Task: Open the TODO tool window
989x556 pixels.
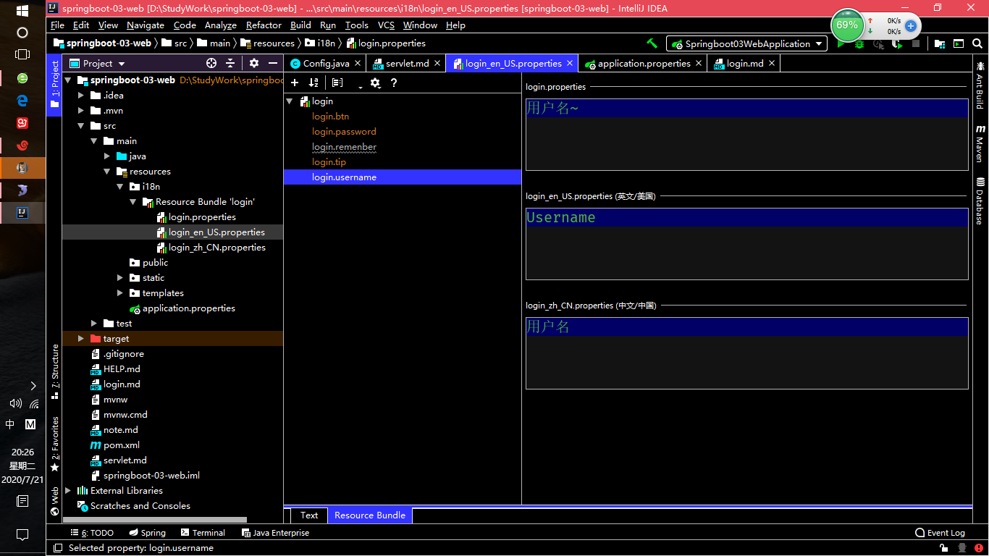Action: 92,533
